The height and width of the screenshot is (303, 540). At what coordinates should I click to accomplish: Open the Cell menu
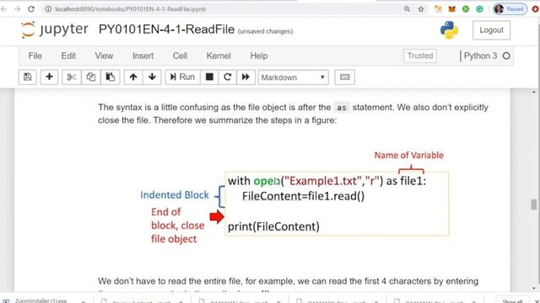click(180, 56)
